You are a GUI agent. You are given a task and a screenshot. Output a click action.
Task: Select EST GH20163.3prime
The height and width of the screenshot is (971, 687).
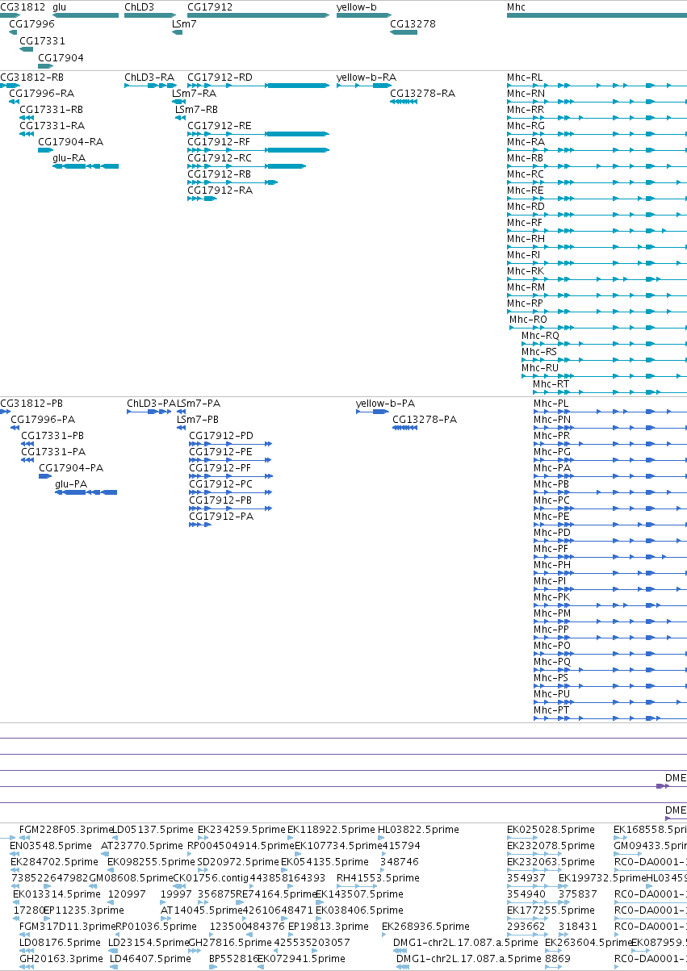tap(61, 959)
